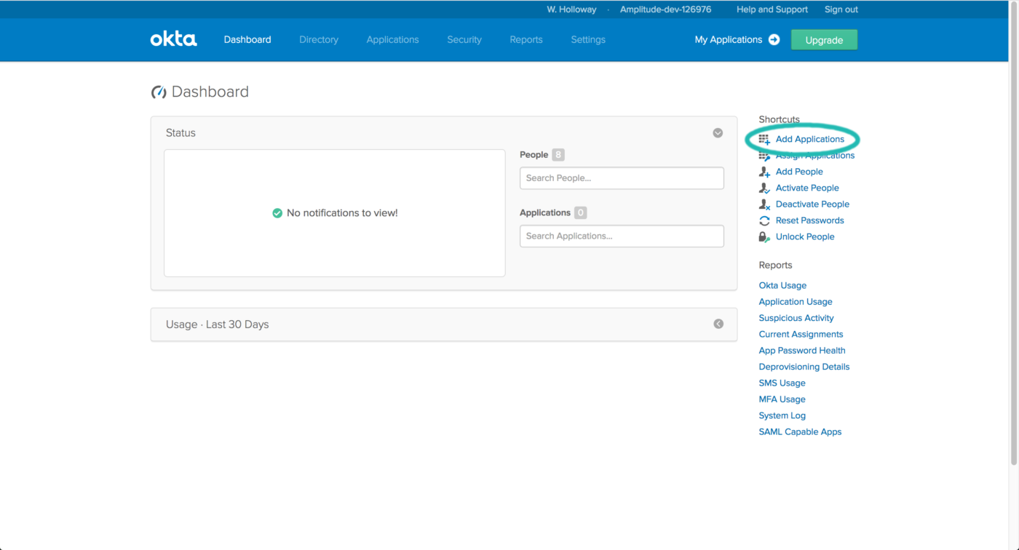Click the Okta logo
Screen dimensions: 1019x550
coord(173,39)
